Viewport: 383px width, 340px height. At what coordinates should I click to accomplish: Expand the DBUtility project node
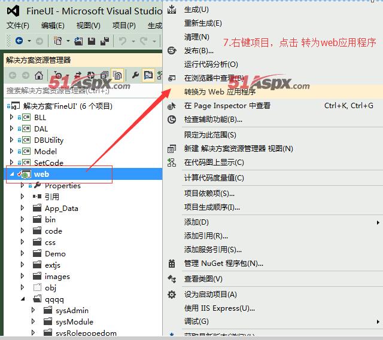[x=11, y=140]
